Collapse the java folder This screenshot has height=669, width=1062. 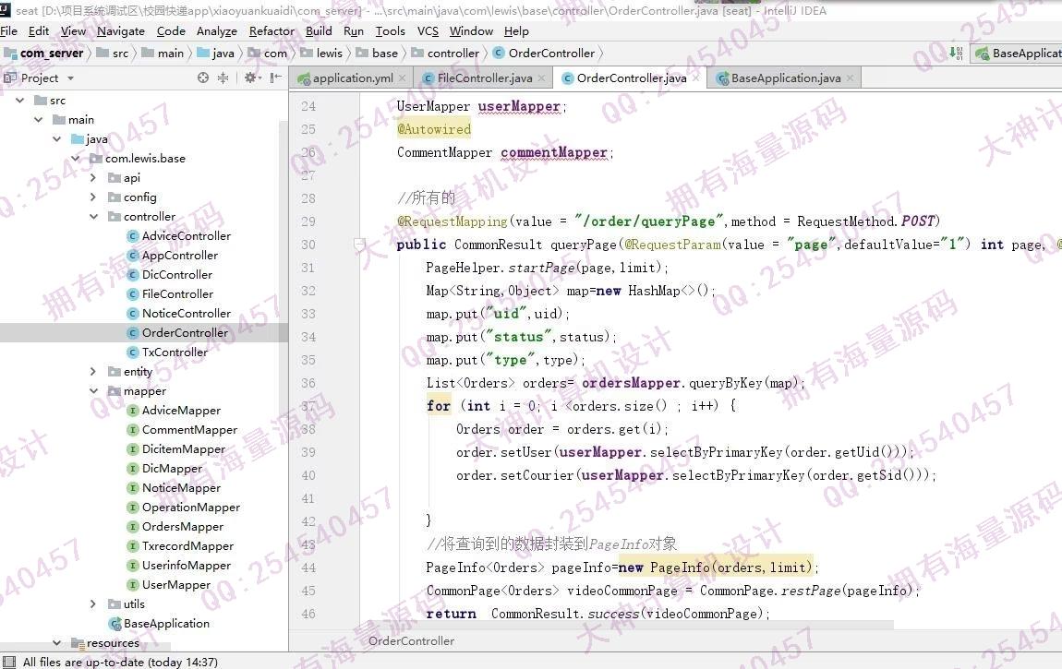tap(57, 139)
